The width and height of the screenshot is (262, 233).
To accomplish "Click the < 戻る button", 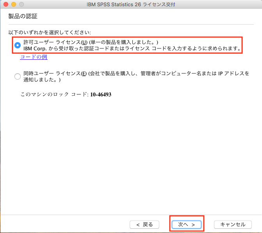I will point(144,224).
